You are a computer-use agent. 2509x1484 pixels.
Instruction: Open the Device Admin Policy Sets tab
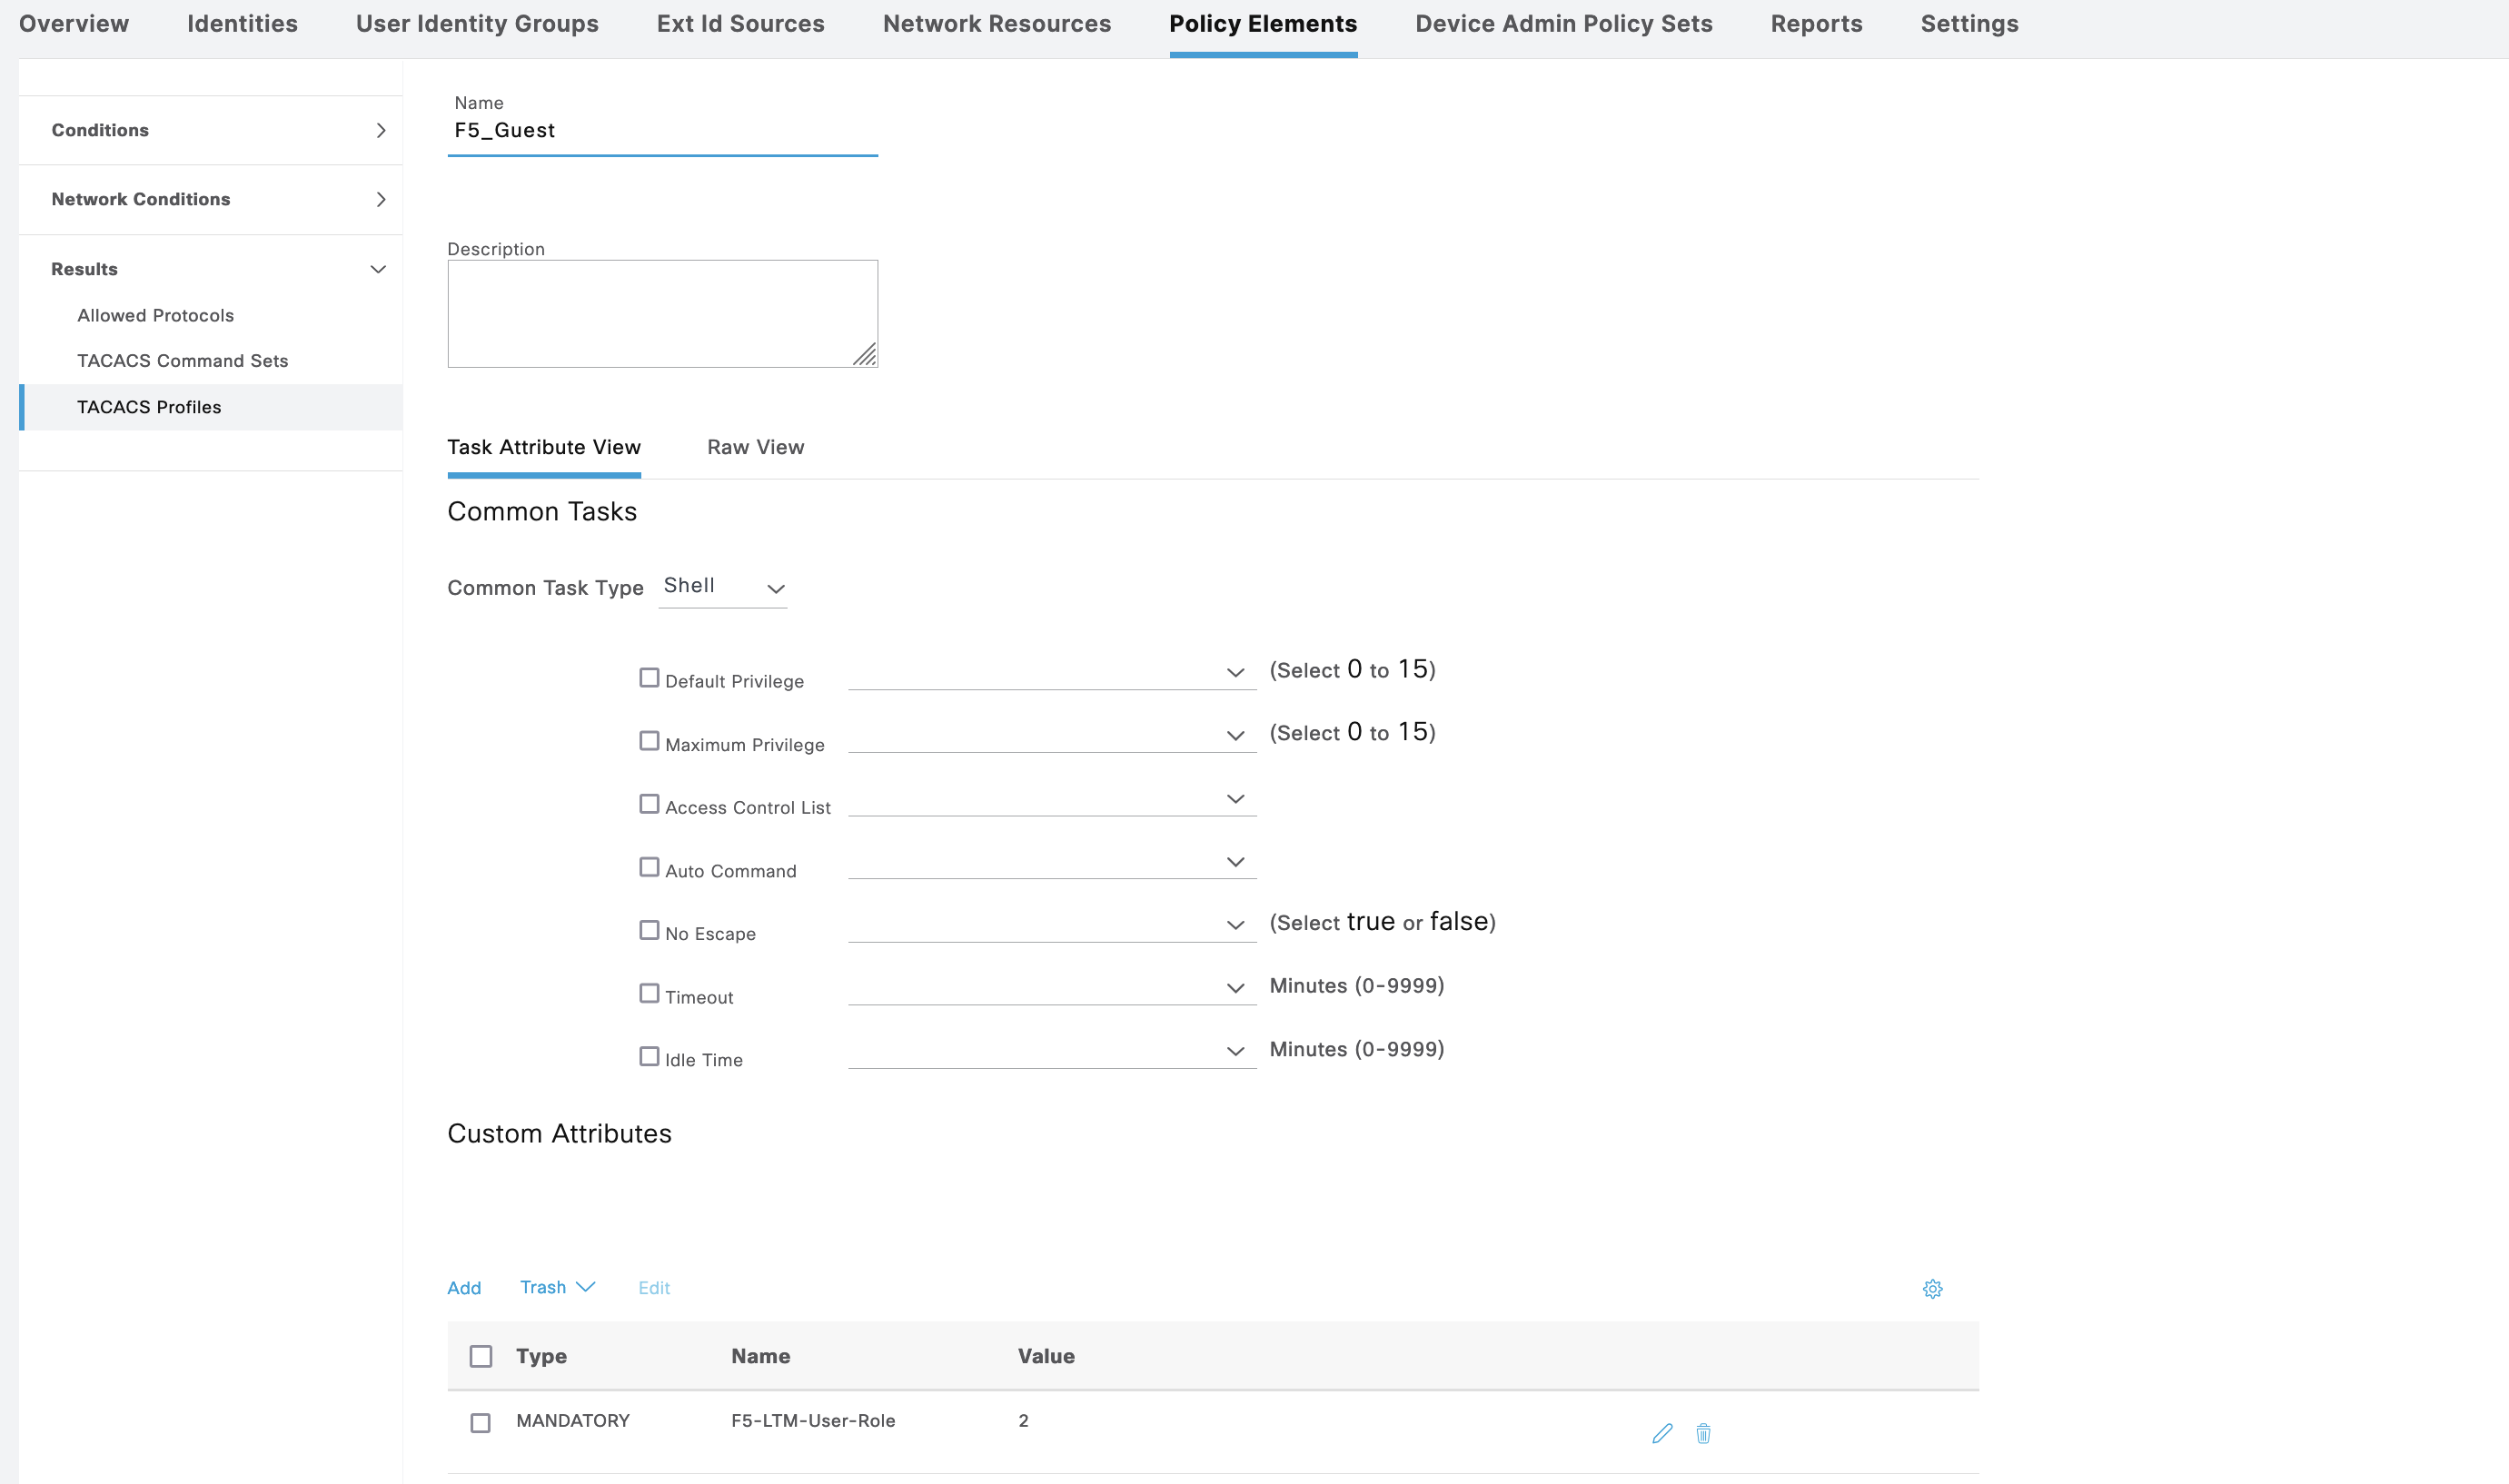coord(1563,24)
